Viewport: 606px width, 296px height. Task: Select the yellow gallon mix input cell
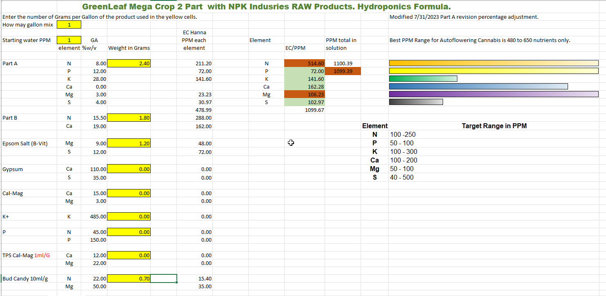pos(69,24)
